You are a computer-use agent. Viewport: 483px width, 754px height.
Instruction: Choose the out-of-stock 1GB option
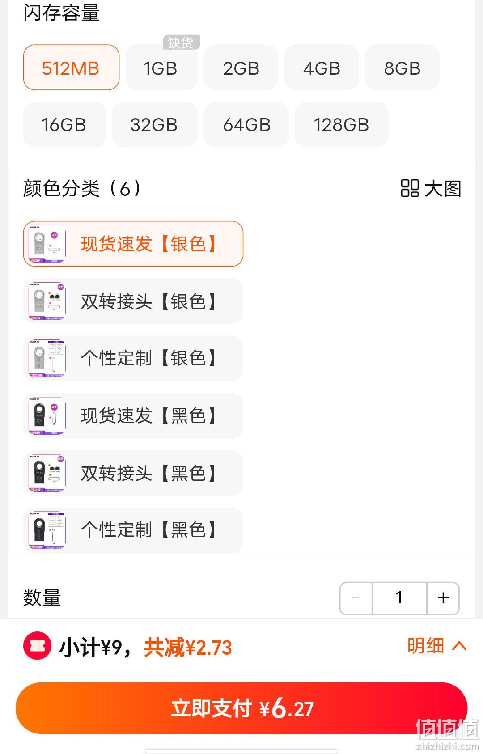tap(161, 68)
